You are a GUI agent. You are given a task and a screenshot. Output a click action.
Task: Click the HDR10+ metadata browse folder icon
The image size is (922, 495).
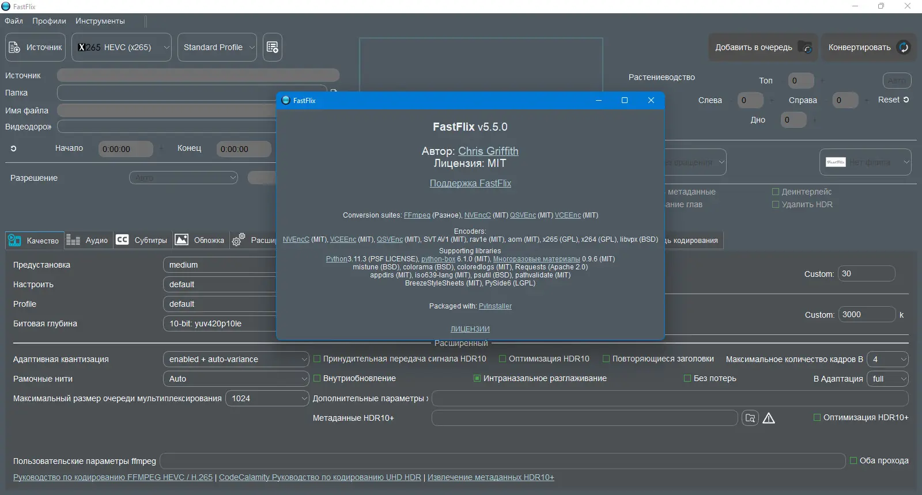coord(750,418)
